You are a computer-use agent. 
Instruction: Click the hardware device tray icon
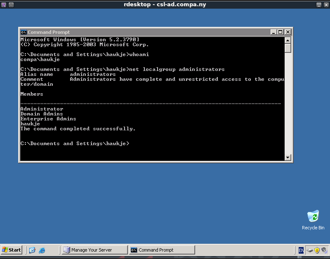309,250
